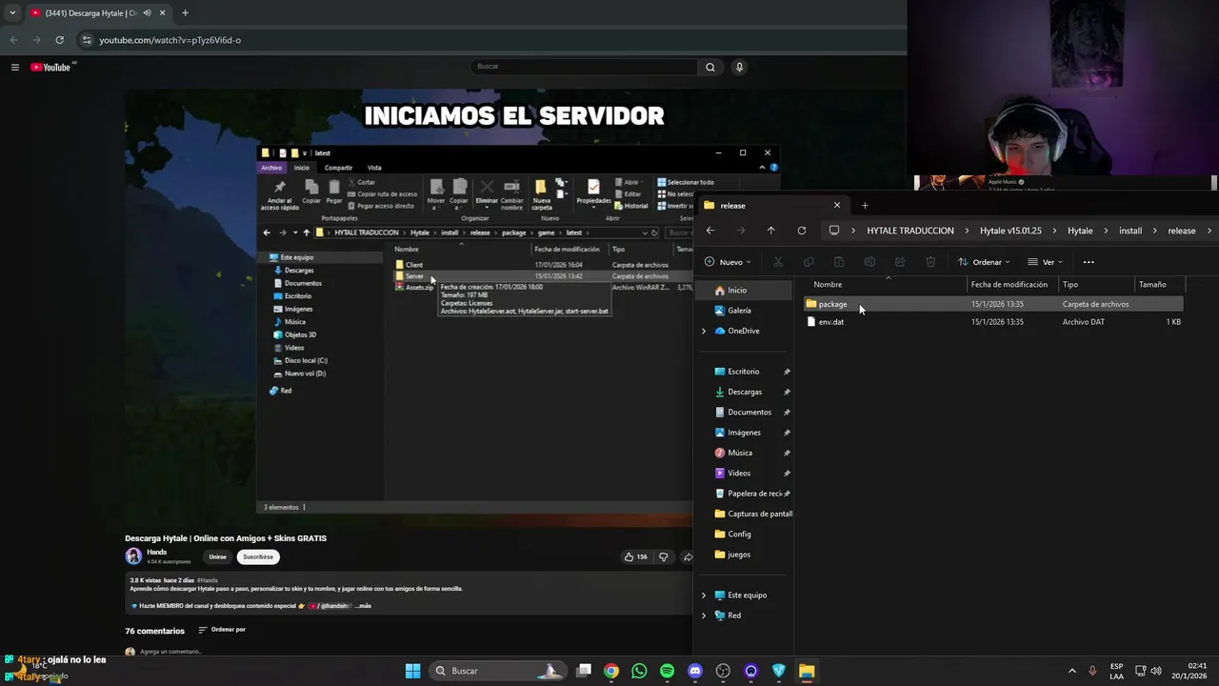Click the Suscribirse button

[258, 556]
